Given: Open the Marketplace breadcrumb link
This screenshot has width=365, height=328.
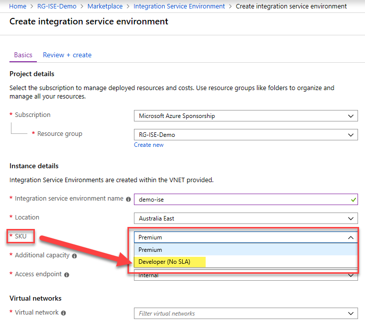Looking at the screenshot, I should point(105,6).
